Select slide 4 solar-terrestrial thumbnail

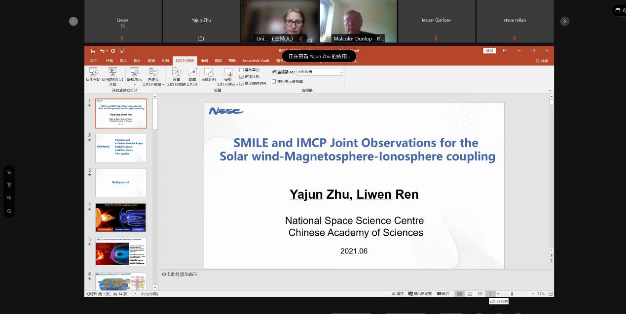tap(121, 218)
